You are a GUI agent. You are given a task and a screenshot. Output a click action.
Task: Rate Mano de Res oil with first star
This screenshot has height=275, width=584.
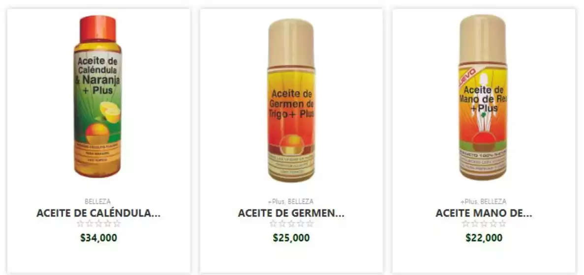click(465, 224)
